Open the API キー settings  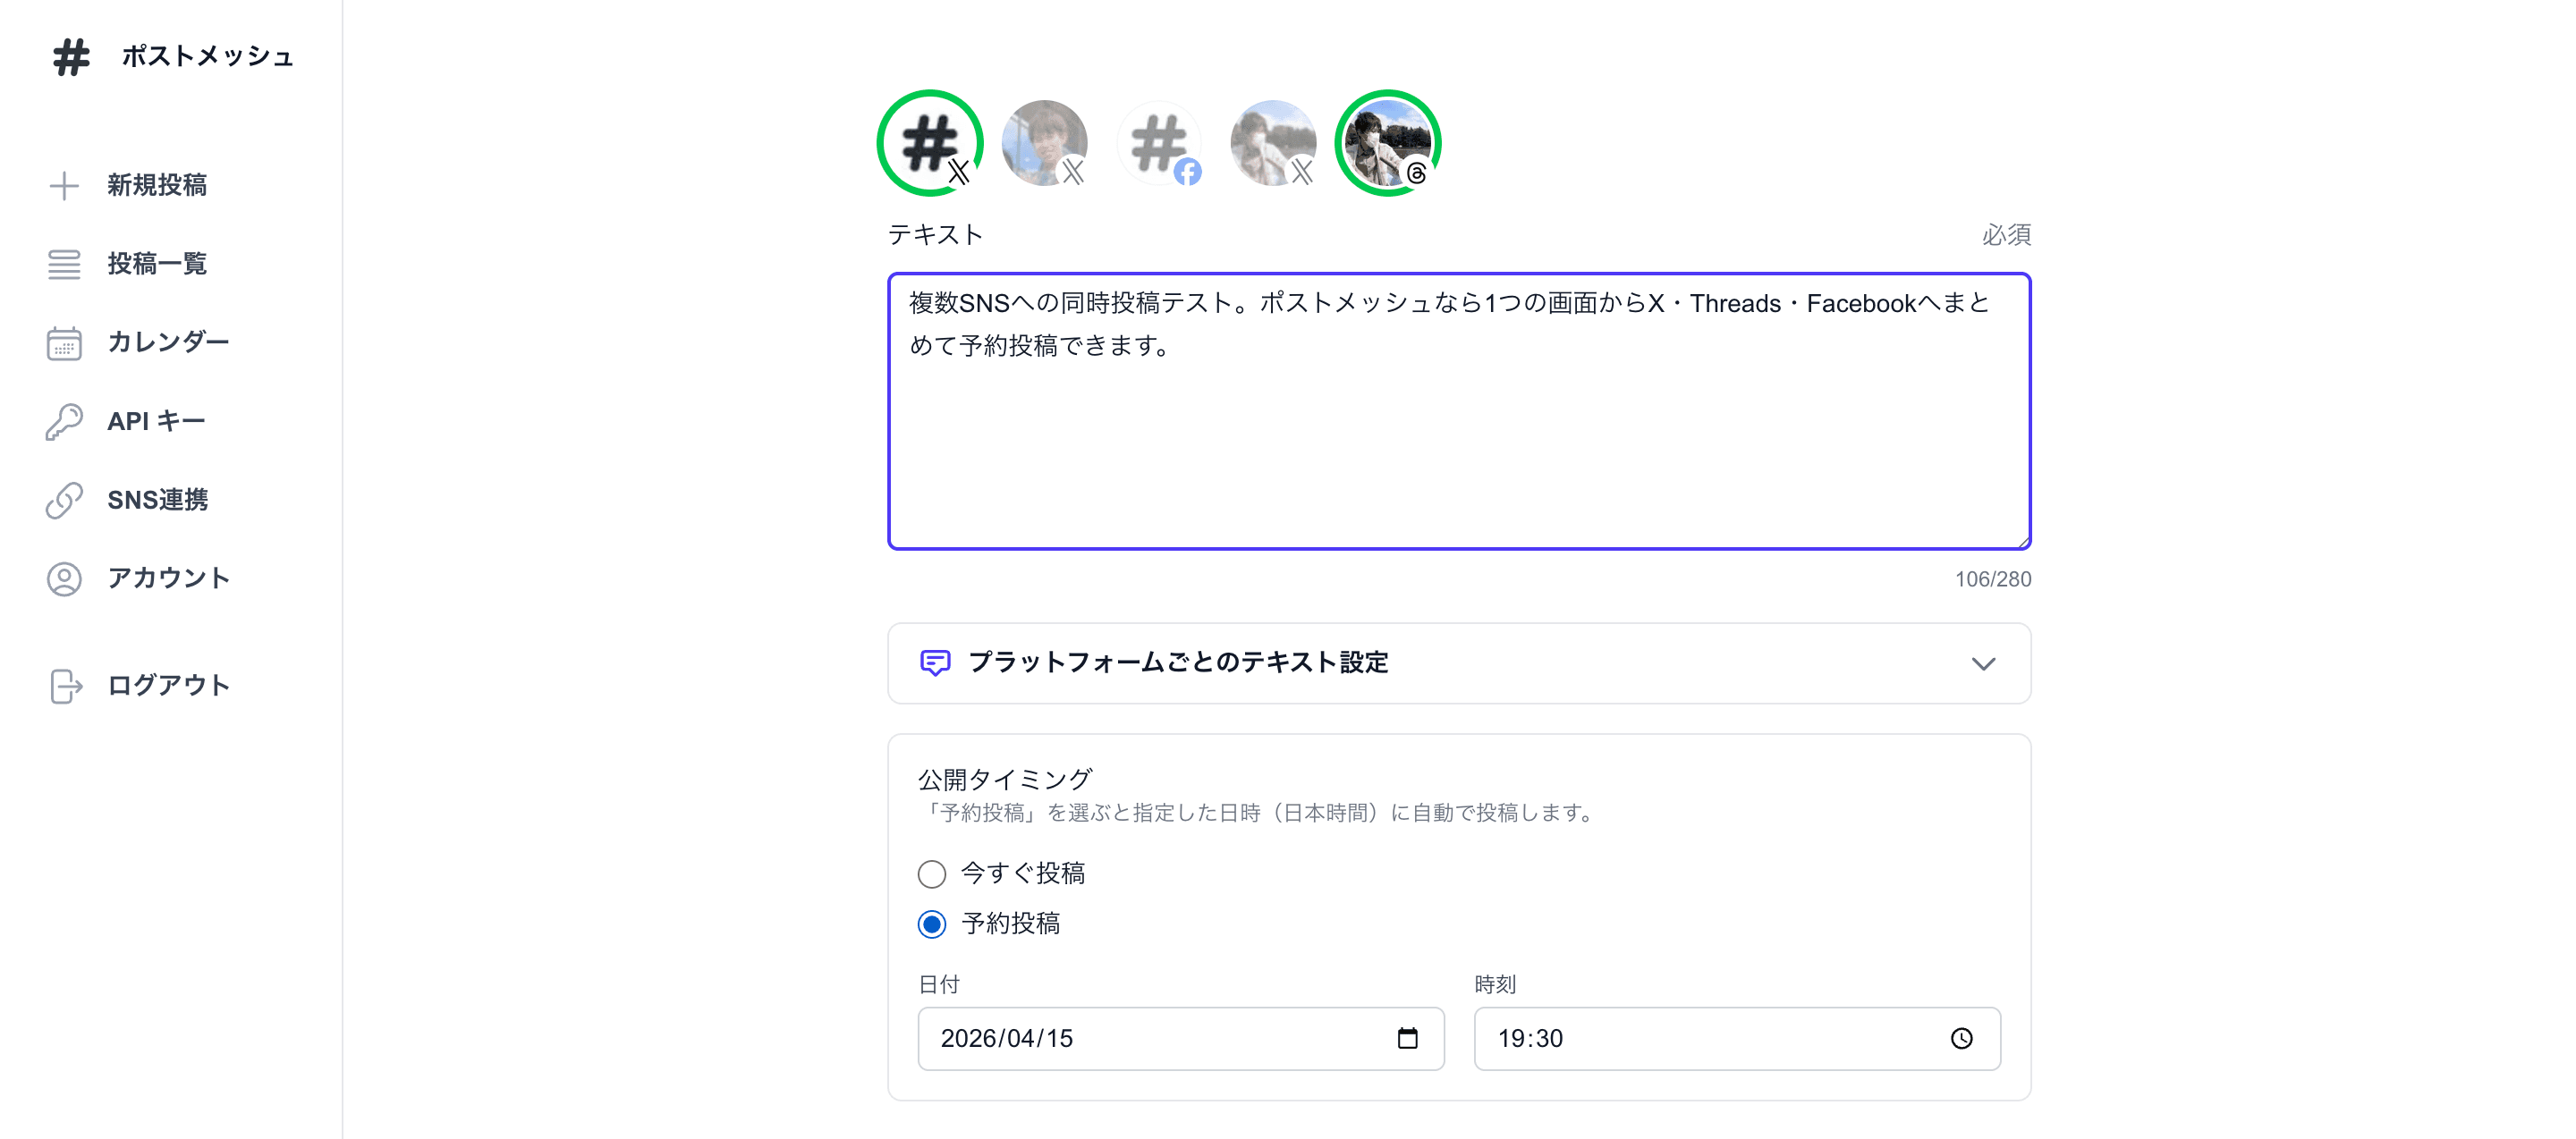155,419
